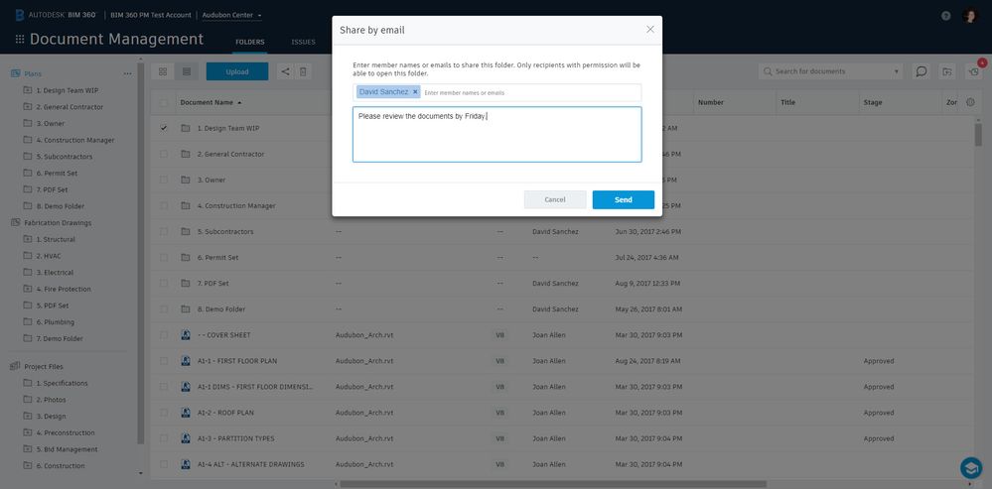The image size is (992, 489).
Task: Expand 1. Design Team WIP tree folder
Action: (27, 90)
